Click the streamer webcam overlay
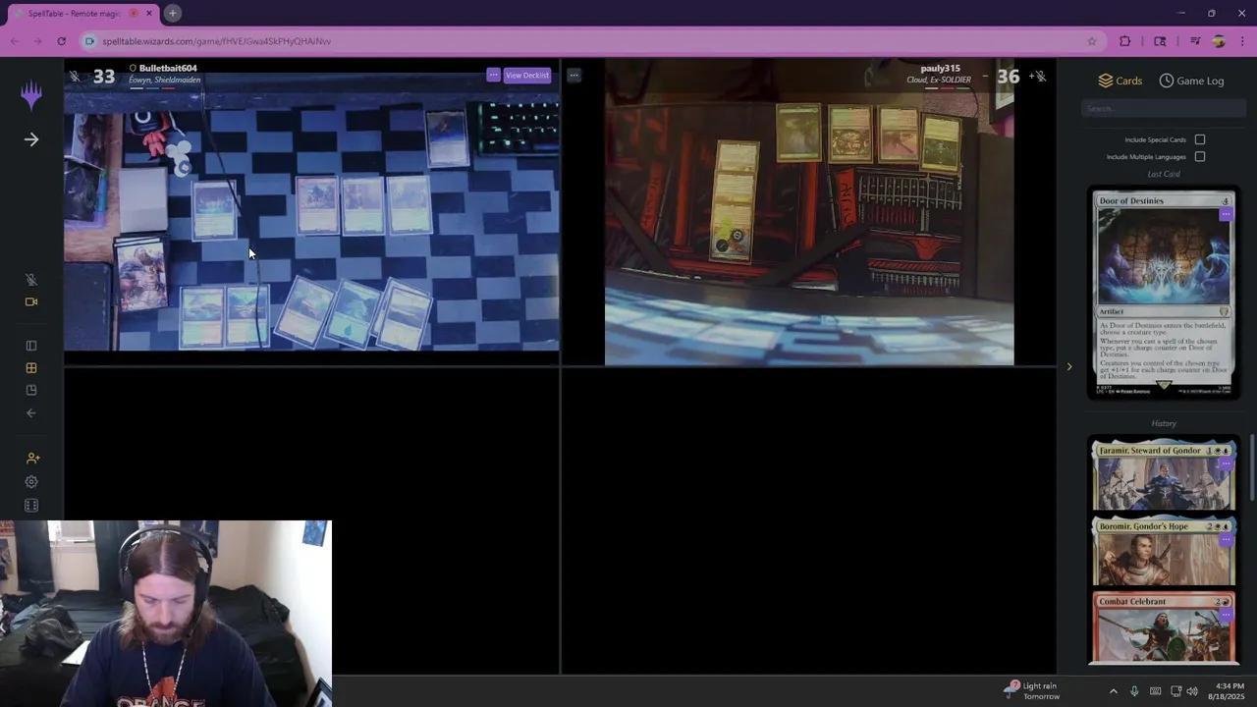Screen dimensions: 1257x707 pos(166,614)
